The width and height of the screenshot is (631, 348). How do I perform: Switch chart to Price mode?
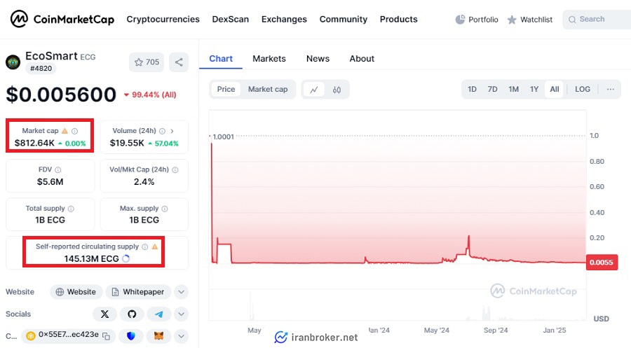[x=226, y=89]
